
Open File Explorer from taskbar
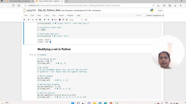[94, 103]
